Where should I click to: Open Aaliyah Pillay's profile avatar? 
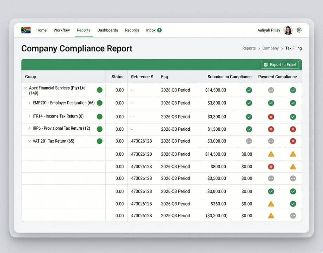(x=288, y=30)
